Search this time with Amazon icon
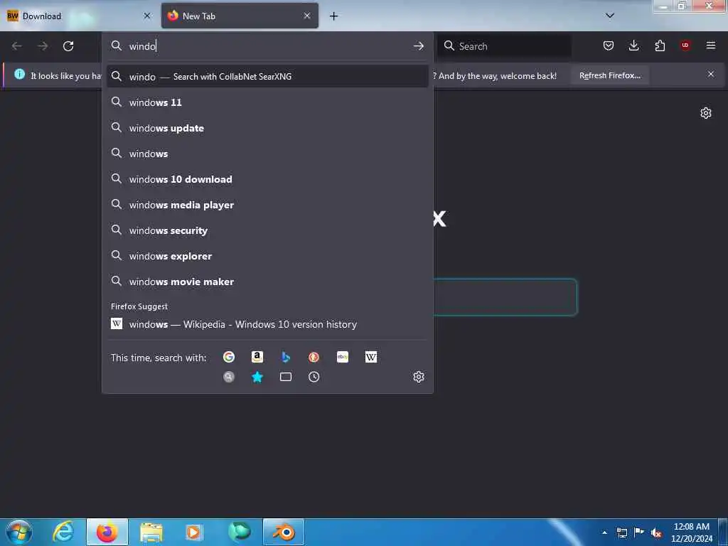This screenshot has height=546, width=728. click(257, 357)
